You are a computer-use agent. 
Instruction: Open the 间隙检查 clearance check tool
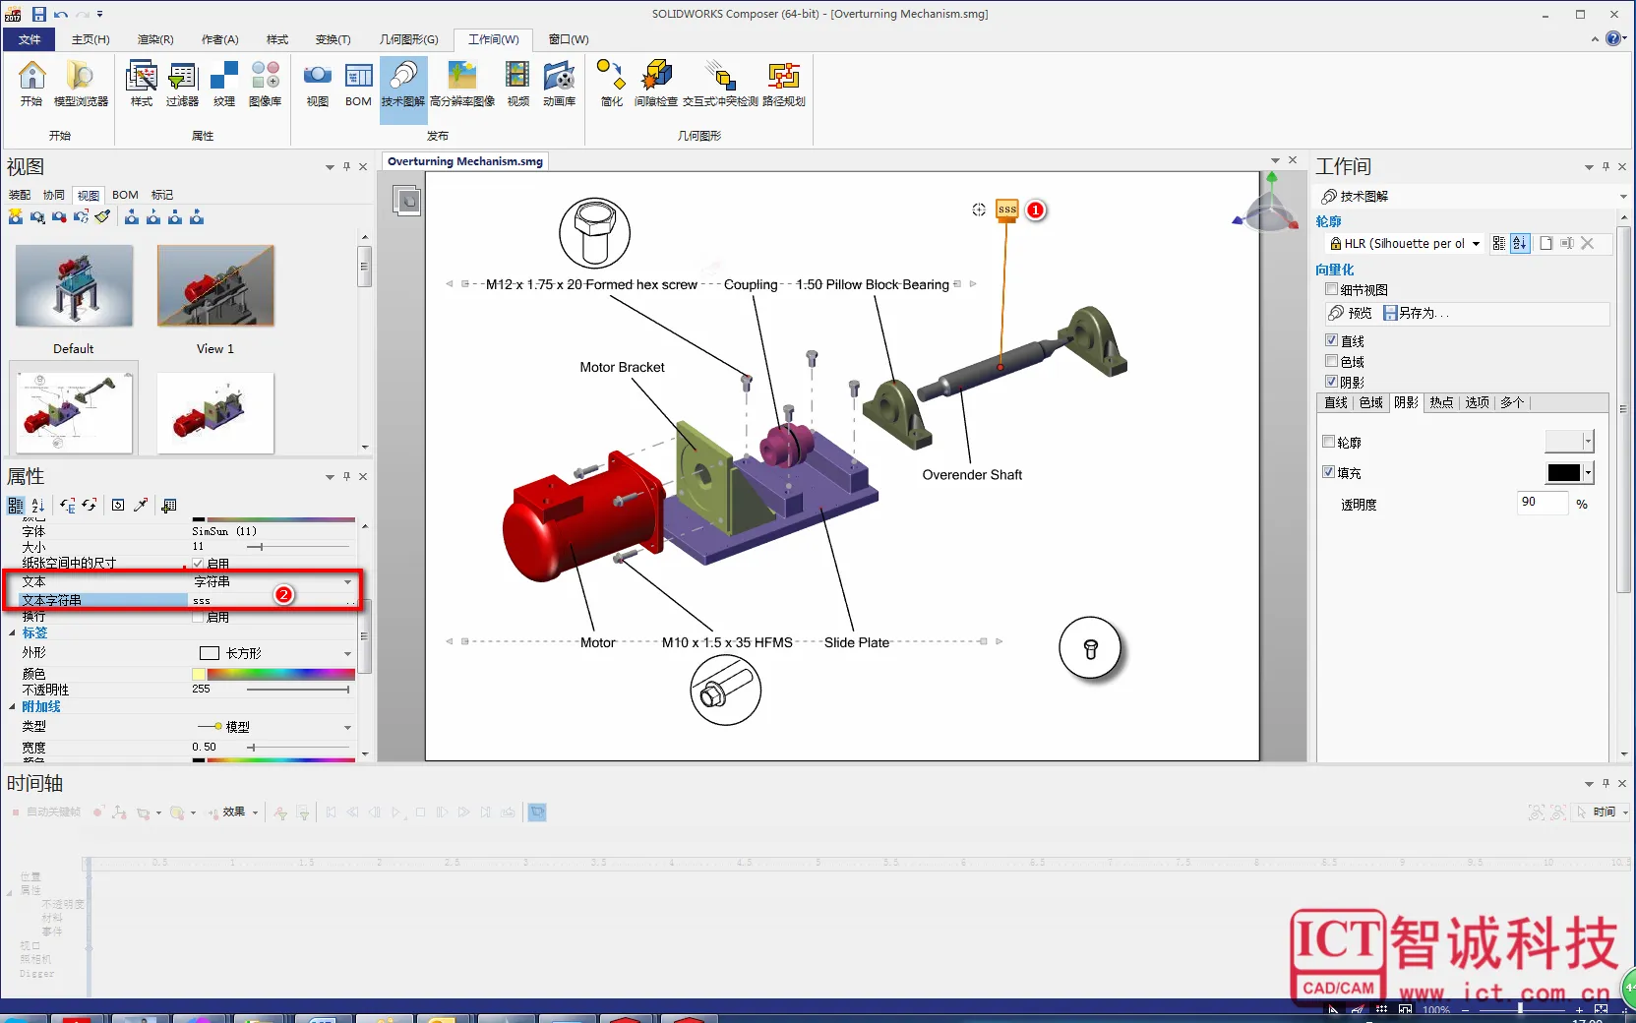(656, 83)
